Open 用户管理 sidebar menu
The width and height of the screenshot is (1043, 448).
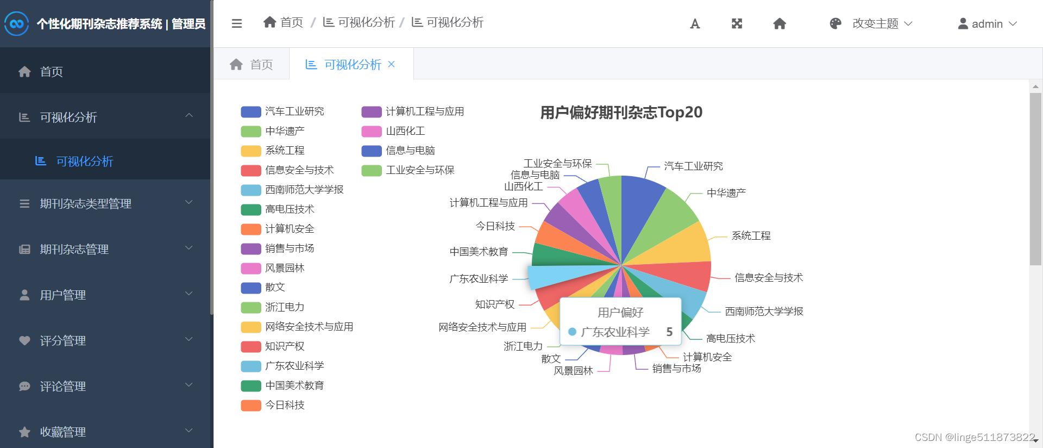click(x=105, y=295)
